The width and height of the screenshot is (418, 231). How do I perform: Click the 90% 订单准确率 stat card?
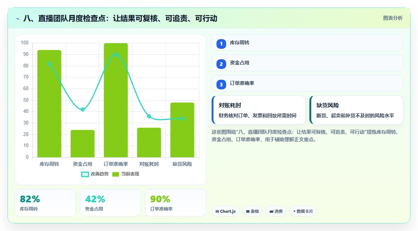tap(175, 203)
